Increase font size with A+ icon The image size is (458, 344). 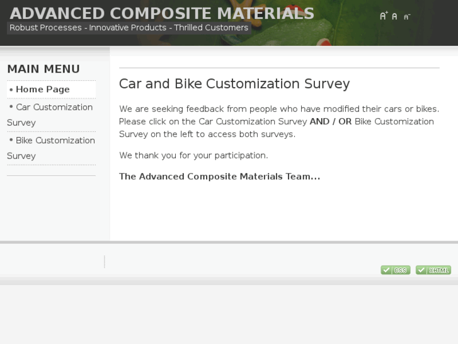pos(384,16)
